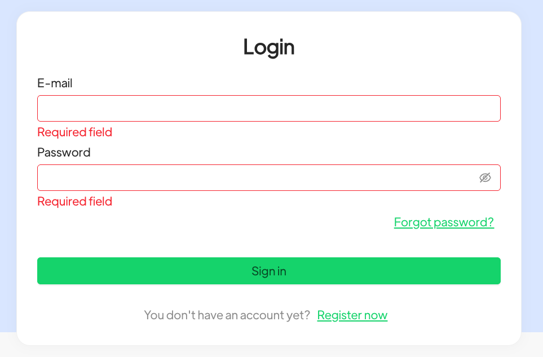Open the Forgot password link
This screenshot has width=543, height=357.
(x=444, y=222)
